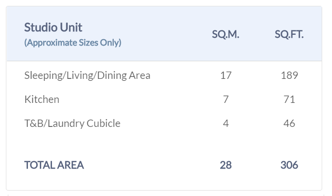Click the 46 sq.ft. laundry value

[x=289, y=123]
